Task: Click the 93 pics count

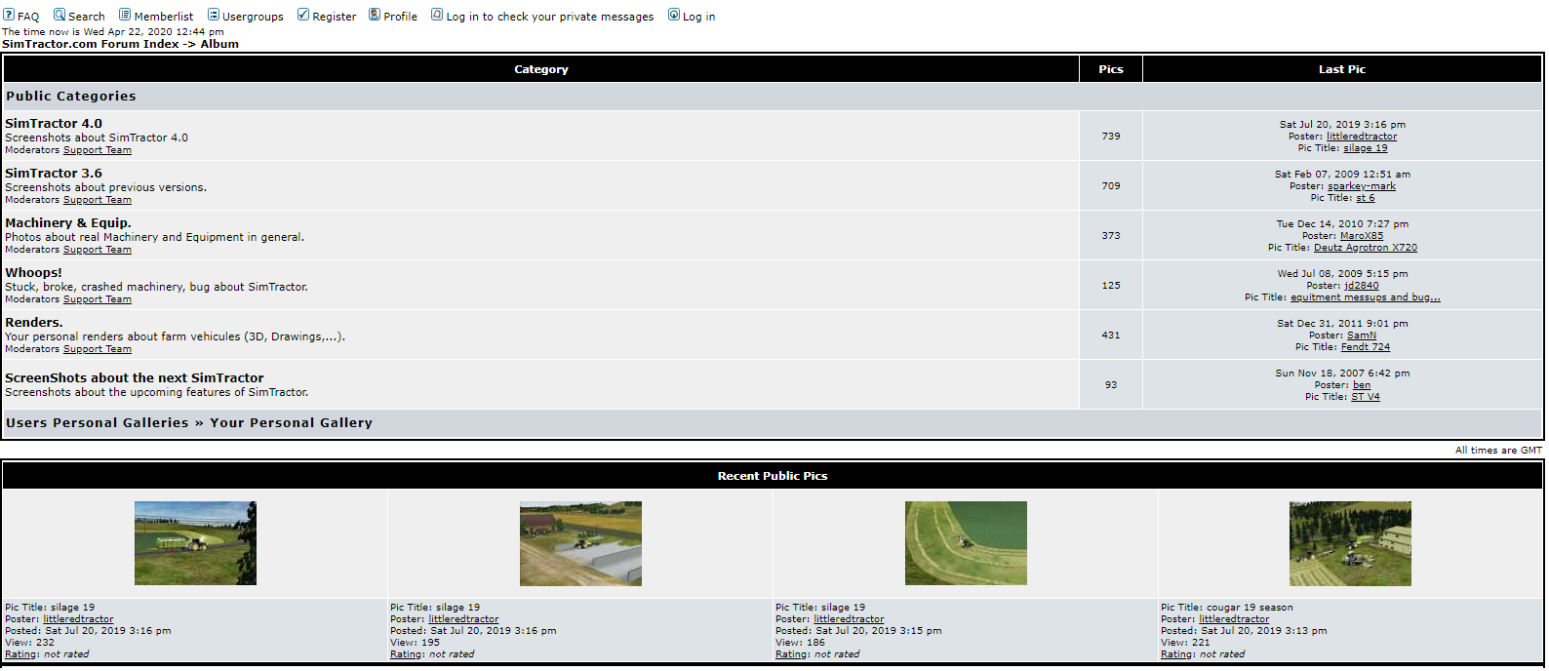Action: click(1111, 385)
